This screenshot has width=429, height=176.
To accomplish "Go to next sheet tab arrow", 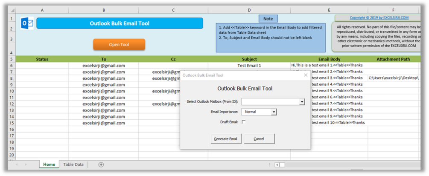I will 26,164.
